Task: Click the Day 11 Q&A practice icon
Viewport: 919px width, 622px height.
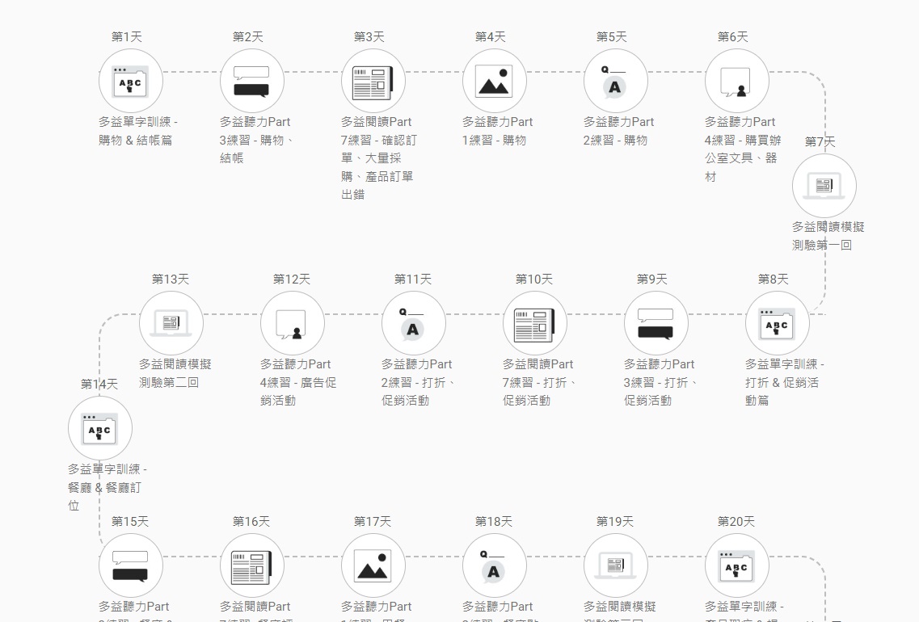Action: [x=414, y=322]
